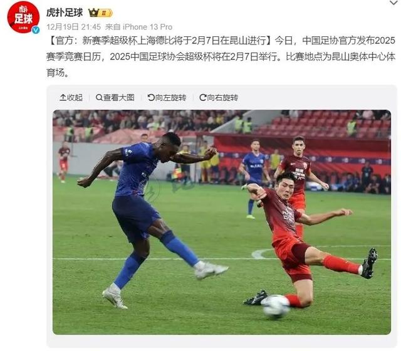Rotate image left with 向左旋转

click(167, 98)
